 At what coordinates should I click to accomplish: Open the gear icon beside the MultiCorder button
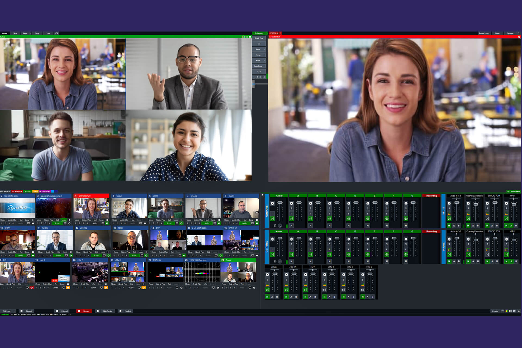coord(98,311)
